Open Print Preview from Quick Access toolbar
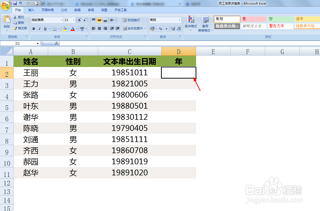This screenshot has width=320, height=211. (37, 3)
